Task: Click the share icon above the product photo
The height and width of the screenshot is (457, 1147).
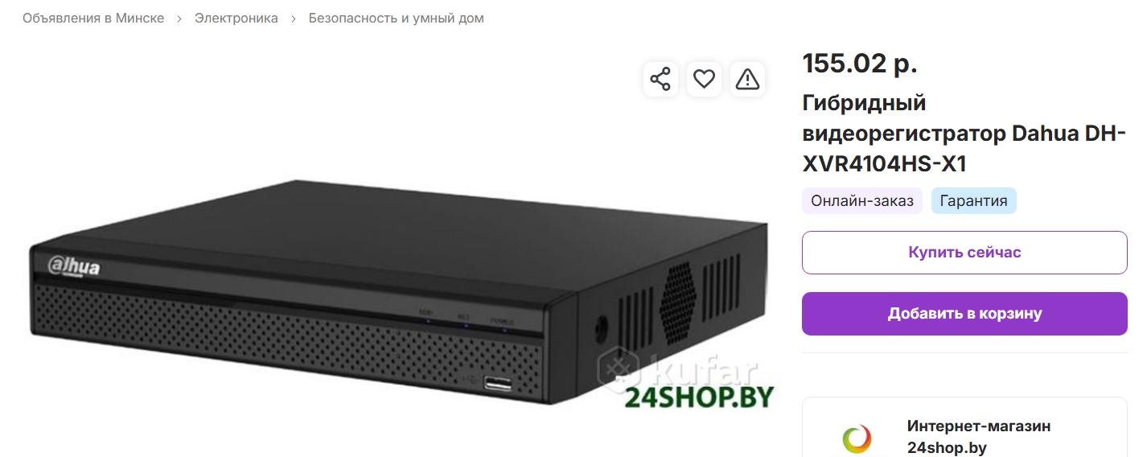Action: pyautogui.click(x=660, y=79)
